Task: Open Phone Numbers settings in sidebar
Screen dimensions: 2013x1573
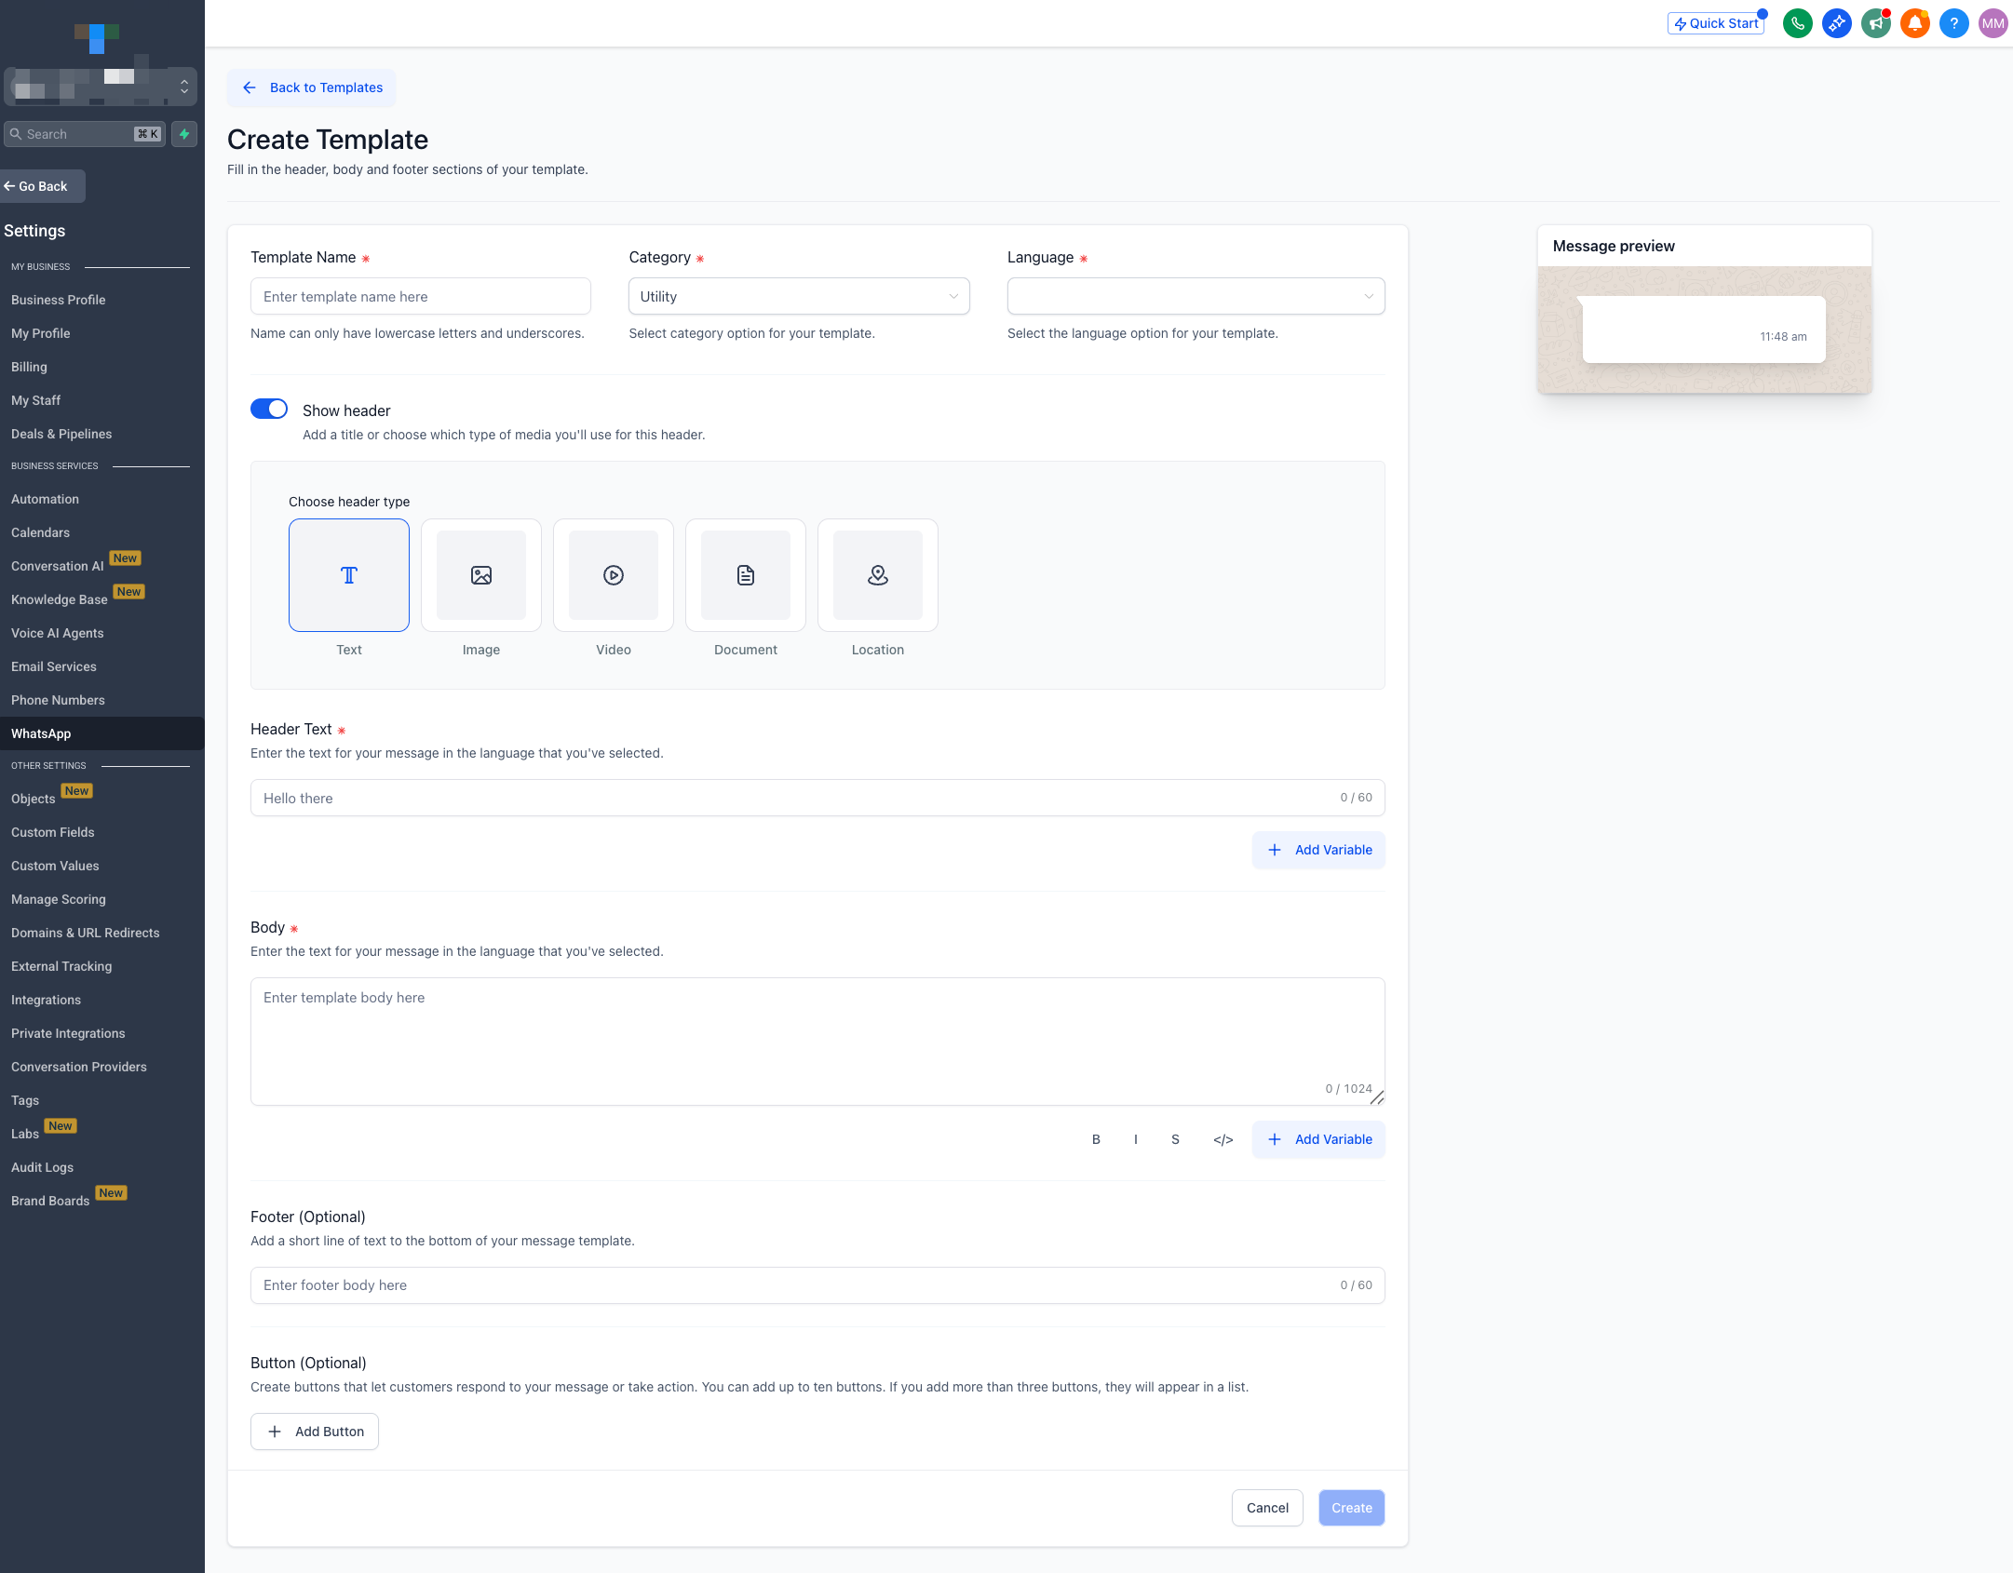Action: click(x=58, y=700)
